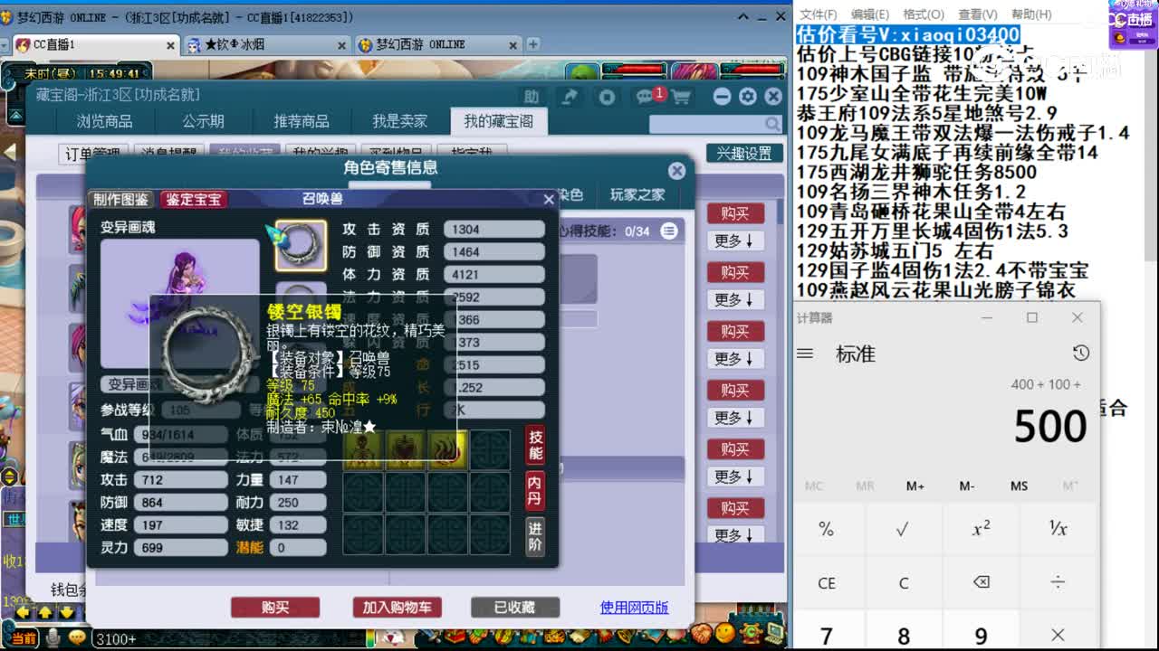Click the search input field in 藏宝阁

706,124
